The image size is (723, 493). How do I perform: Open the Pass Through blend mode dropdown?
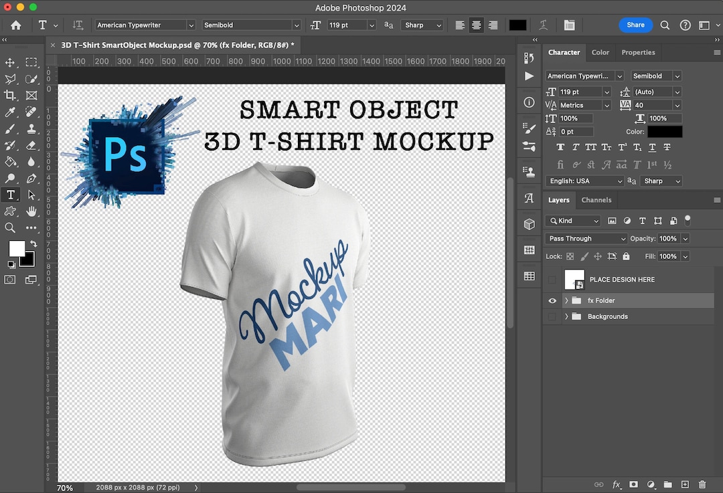point(586,238)
